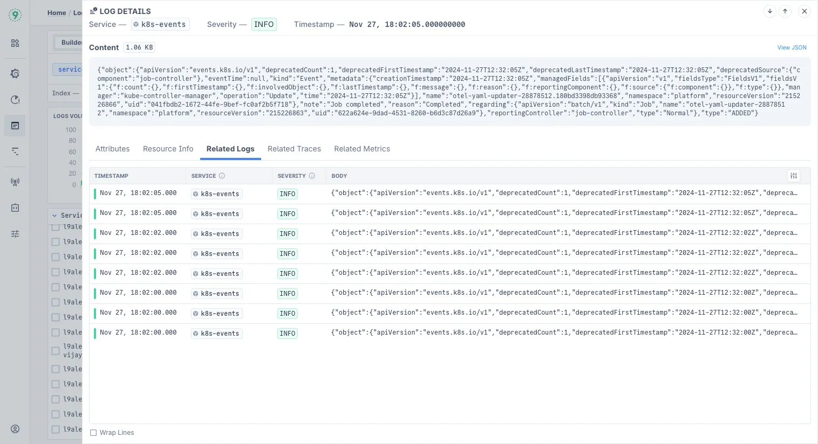The width and height of the screenshot is (818, 444).
Task: Switch to the Related Traces tab
Action: pos(294,149)
